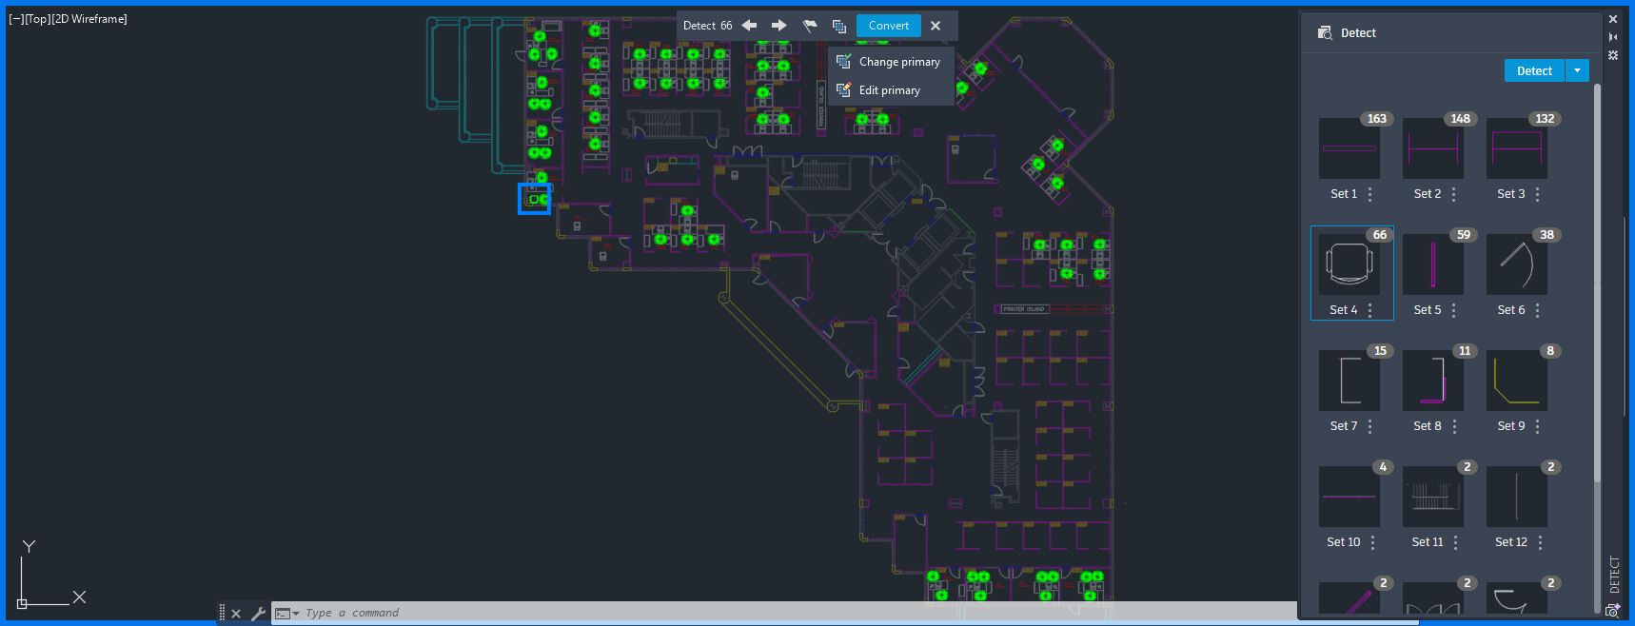Click the flag icon in Detect toolbar
1635x626 pixels.
(810, 26)
